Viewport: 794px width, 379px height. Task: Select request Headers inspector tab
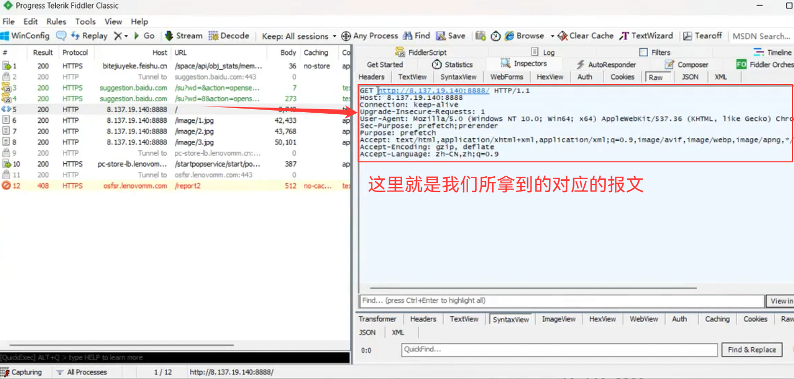(371, 77)
